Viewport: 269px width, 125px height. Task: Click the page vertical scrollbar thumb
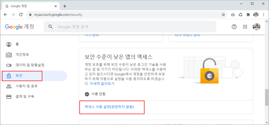tap(266, 97)
